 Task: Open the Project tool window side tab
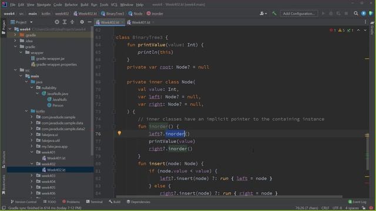point(4,27)
